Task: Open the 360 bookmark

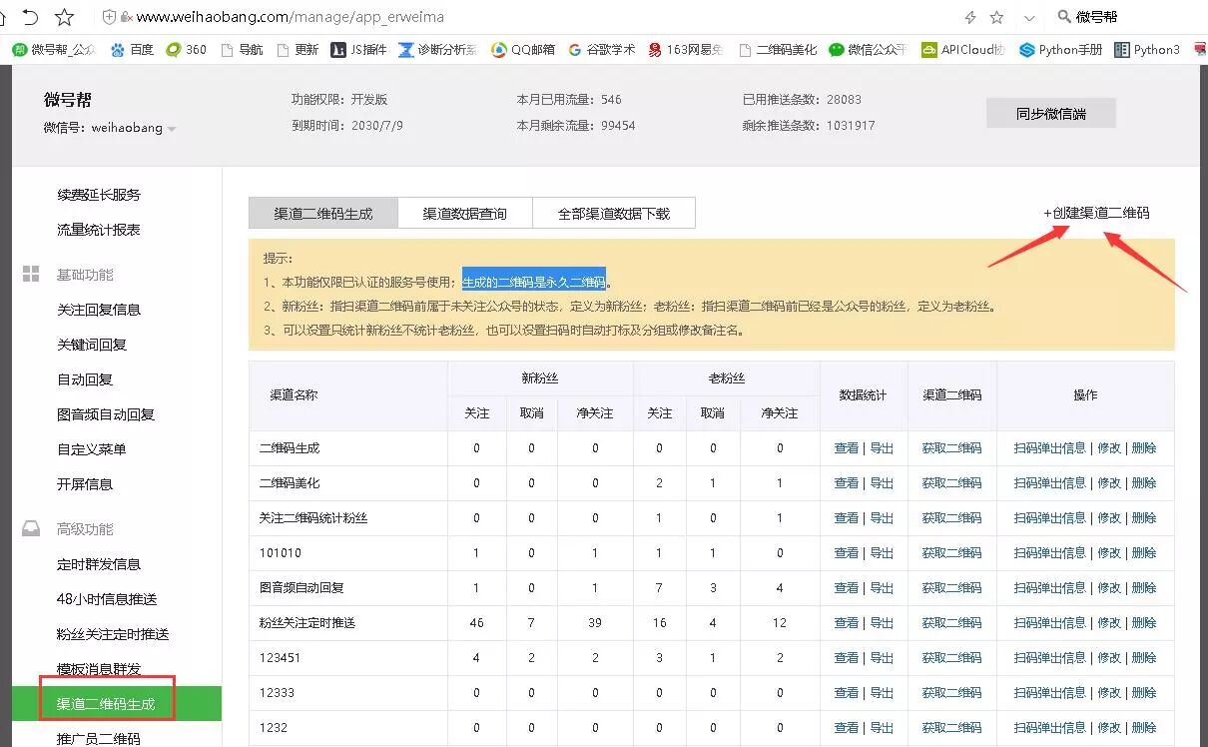Action: [186, 49]
